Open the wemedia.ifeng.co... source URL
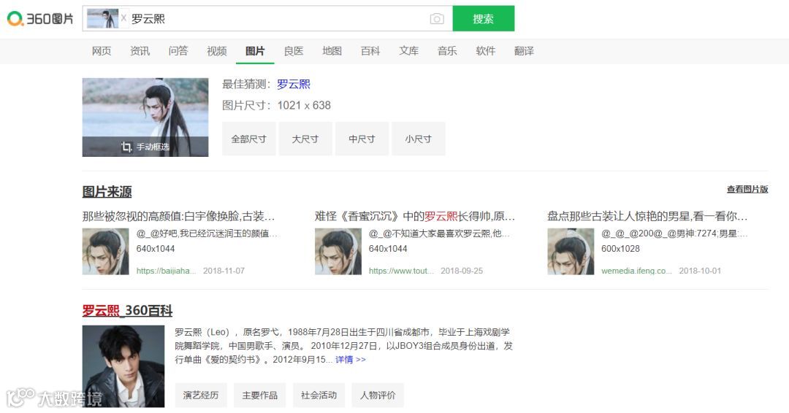789x413 pixels. pos(636,270)
